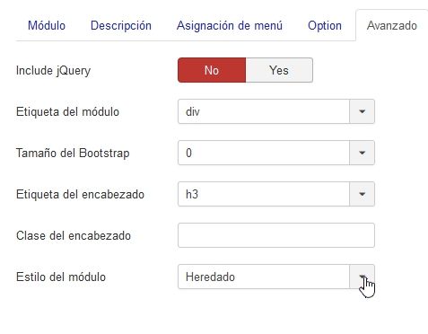This screenshot has width=428, height=334.
Task: Set Include jQuery to Yes
Action: (279, 70)
